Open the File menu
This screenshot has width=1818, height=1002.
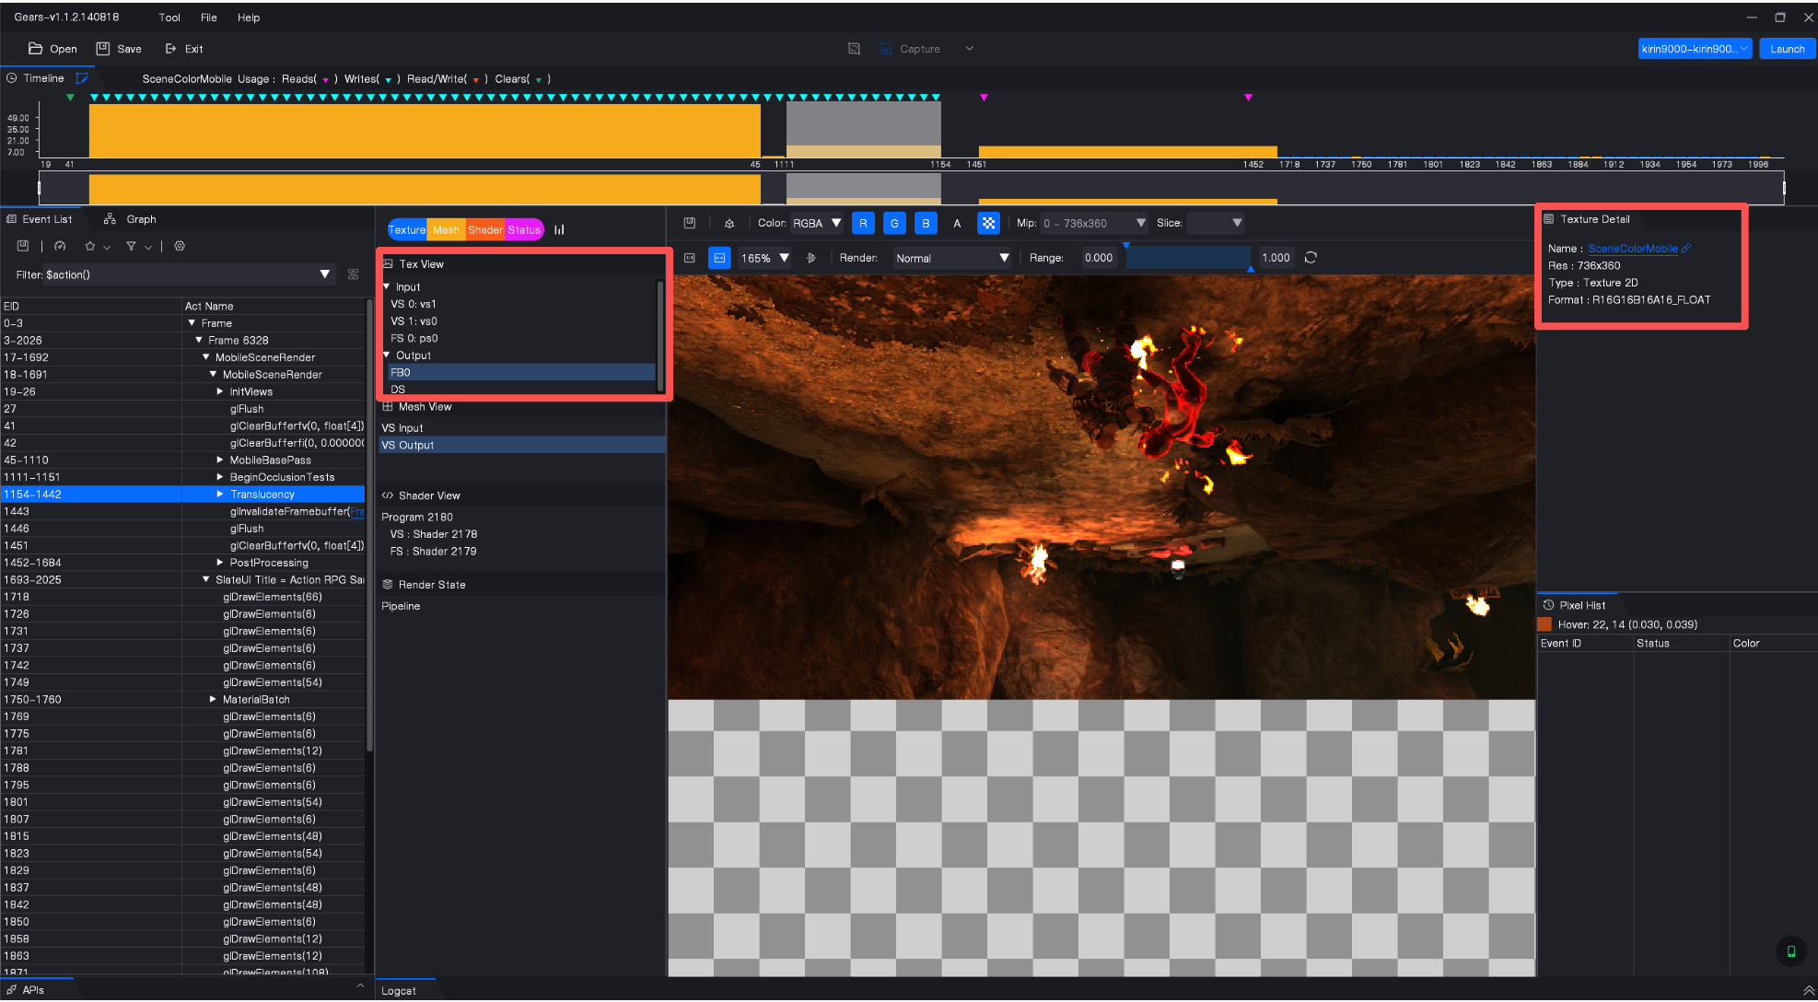[x=209, y=17]
